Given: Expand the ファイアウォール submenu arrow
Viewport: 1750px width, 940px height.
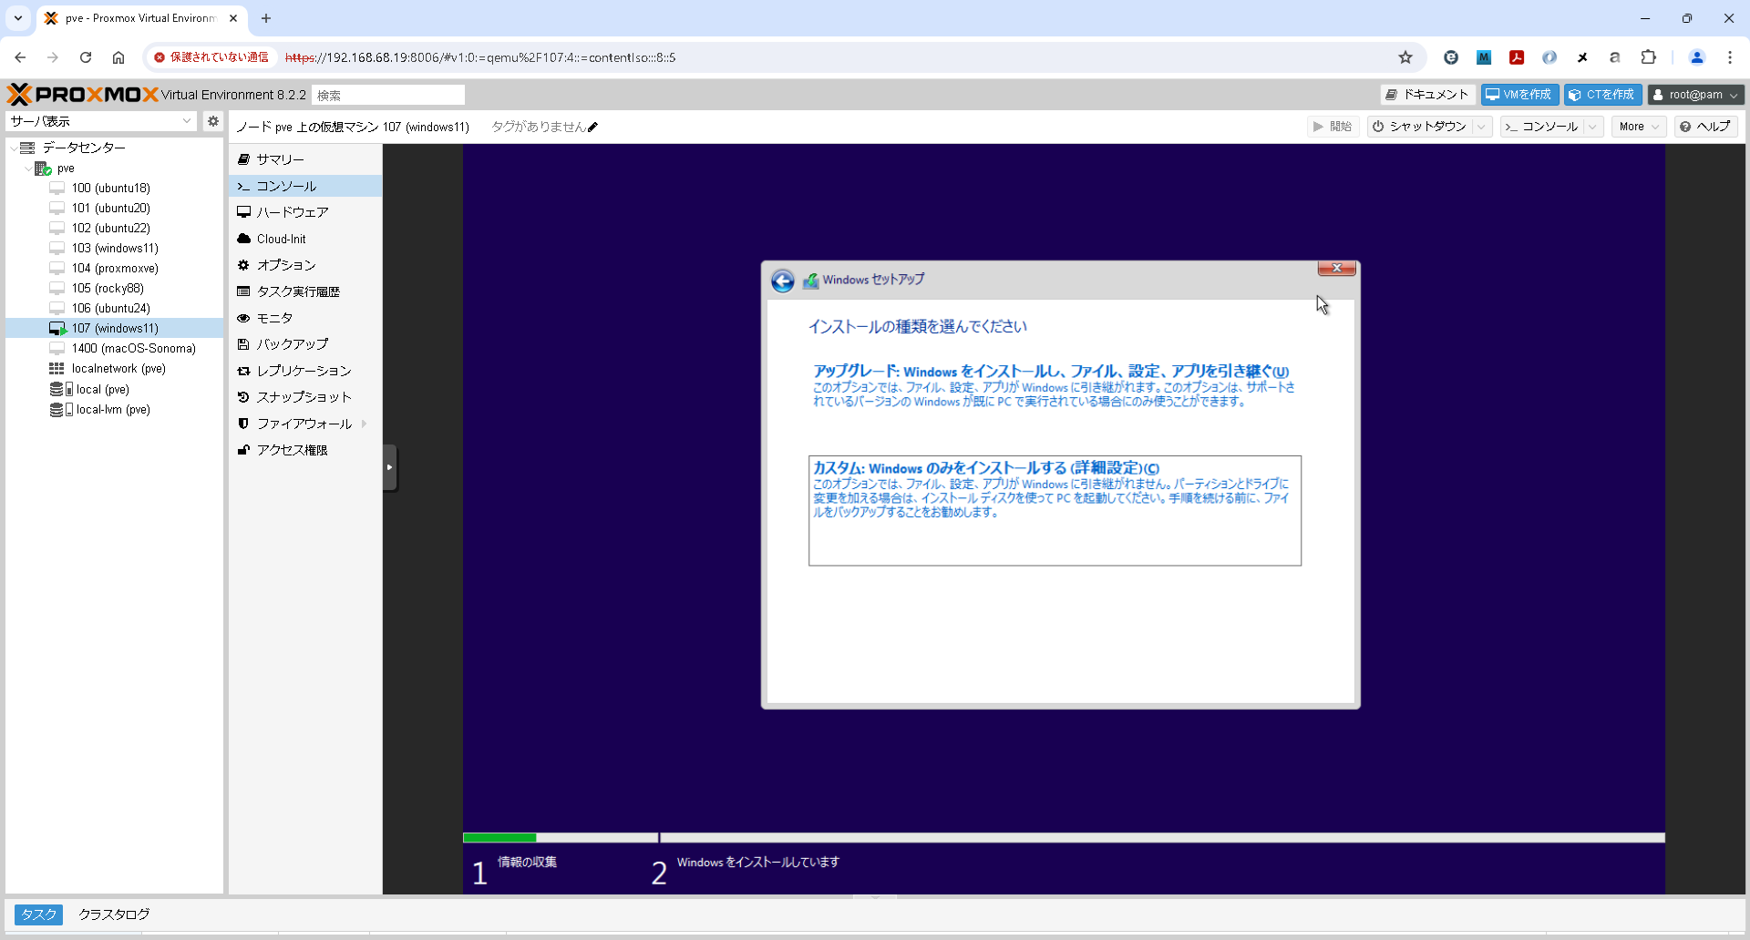Looking at the screenshot, I should coord(364,424).
